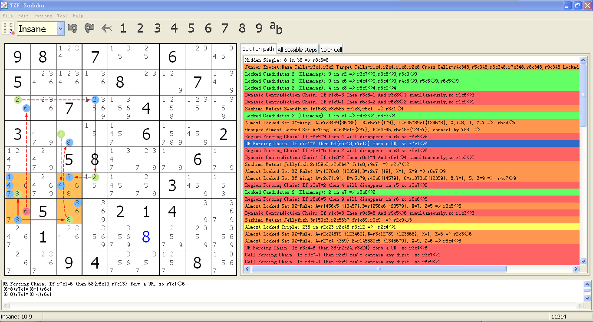Image resolution: width=593 pixels, height=322 pixels.
Task: Select digit 9 in the toolbar
Action: tap(259, 28)
